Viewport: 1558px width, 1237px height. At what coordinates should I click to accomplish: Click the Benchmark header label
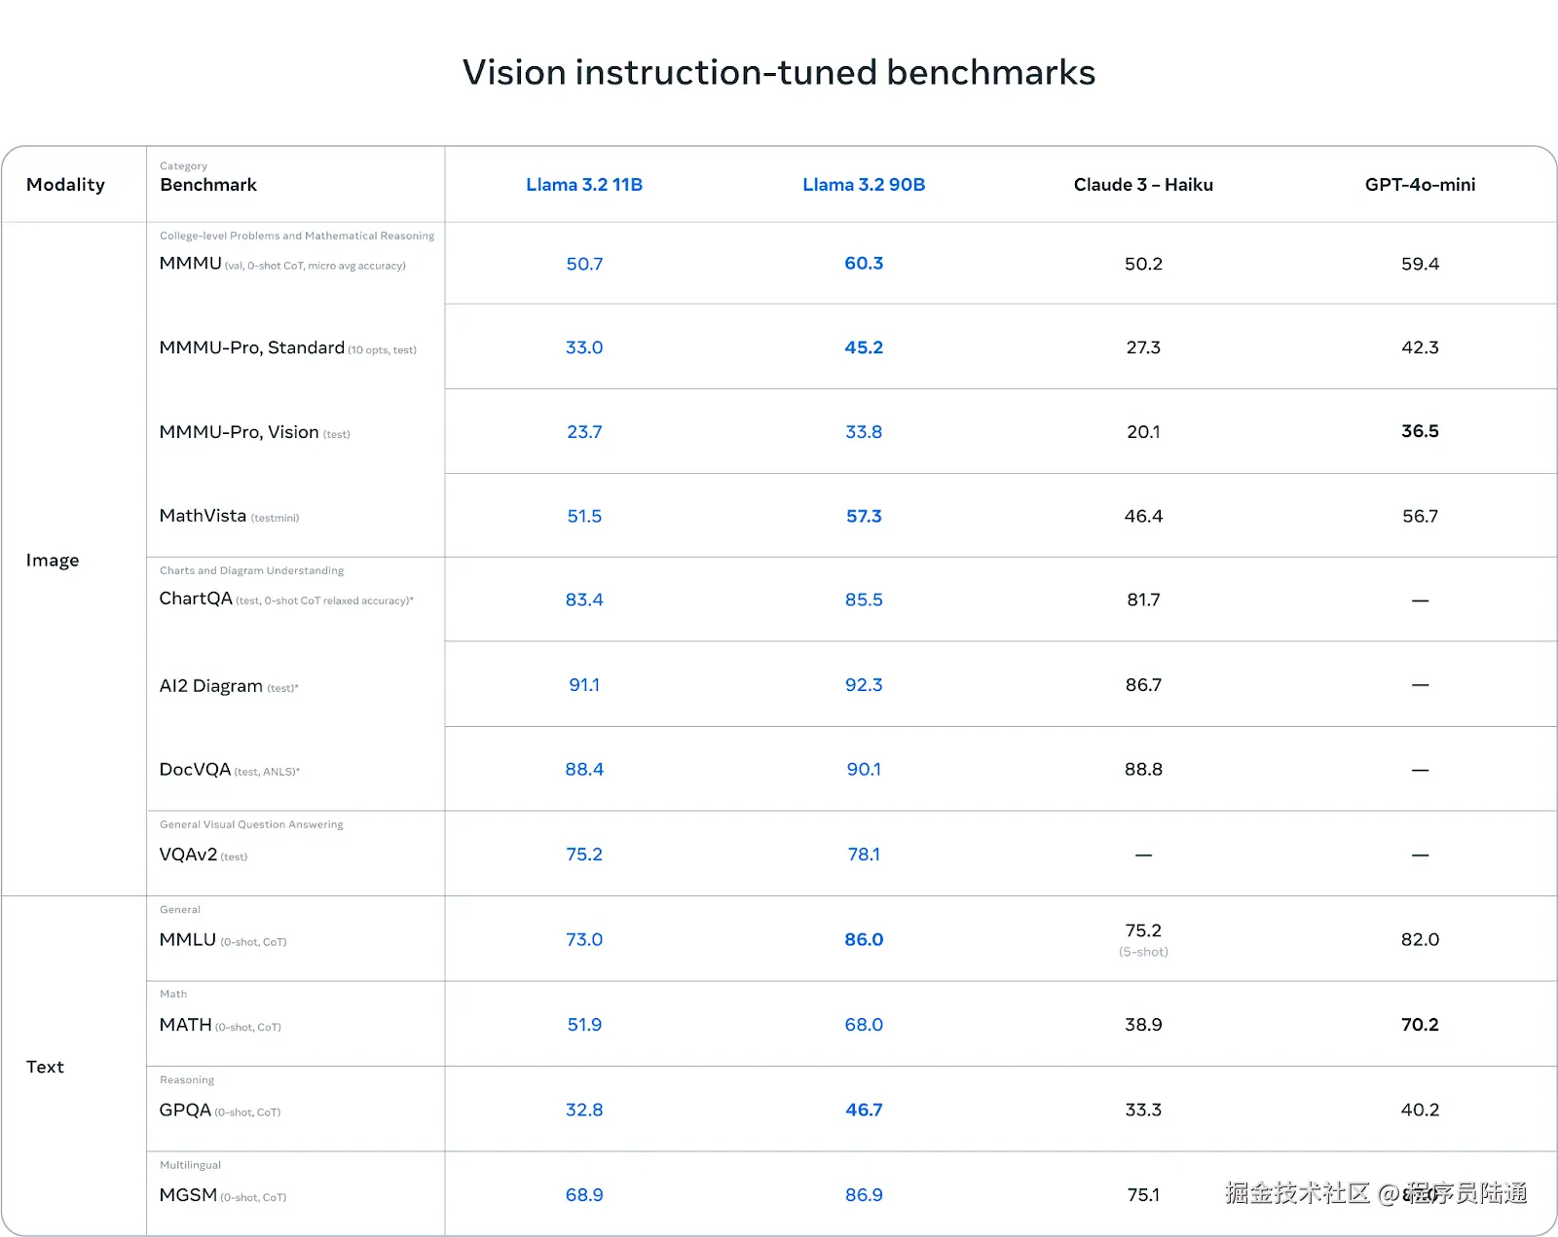(x=208, y=185)
